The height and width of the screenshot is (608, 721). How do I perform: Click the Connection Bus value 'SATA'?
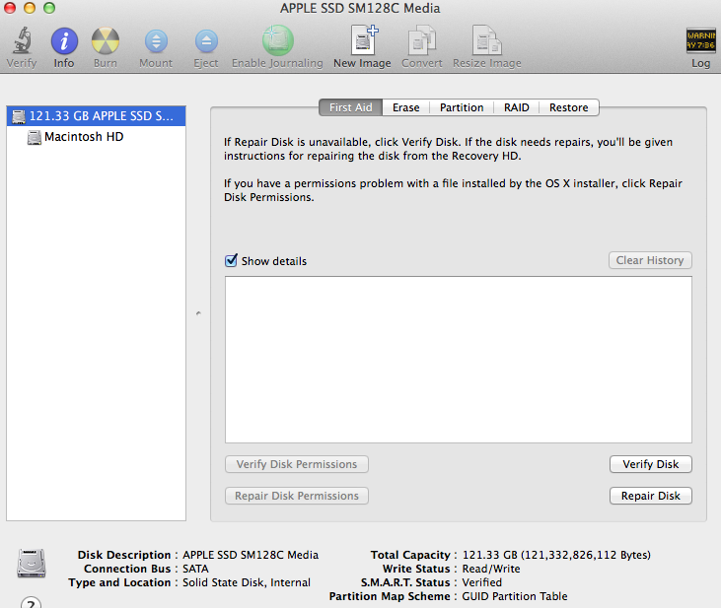pyautogui.click(x=195, y=569)
